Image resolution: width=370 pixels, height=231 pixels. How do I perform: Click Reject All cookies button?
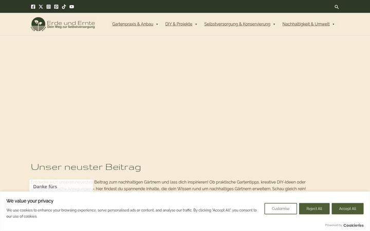[314, 208]
